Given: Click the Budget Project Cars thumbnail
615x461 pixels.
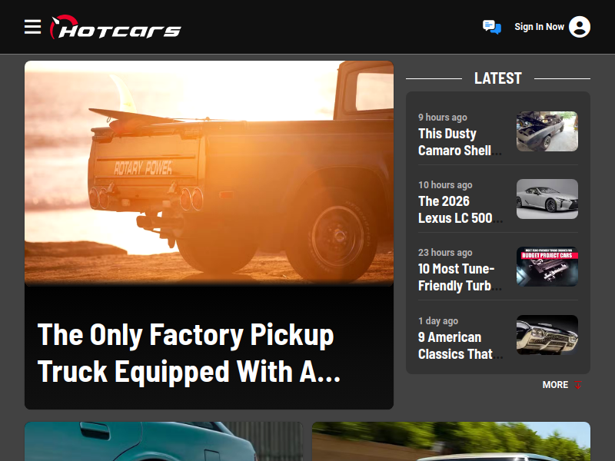Looking at the screenshot, I should [547, 267].
